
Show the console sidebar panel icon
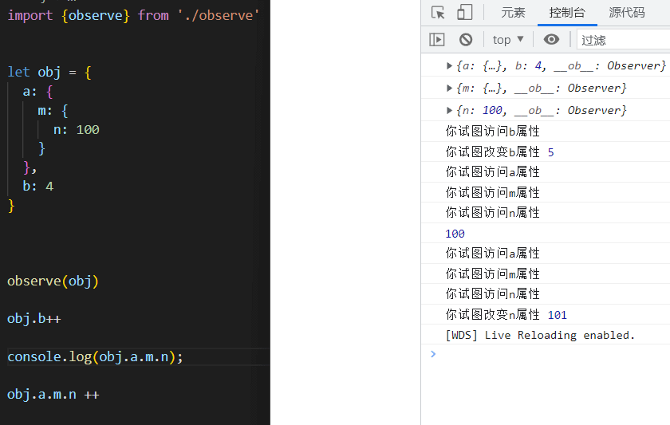pos(437,40)
